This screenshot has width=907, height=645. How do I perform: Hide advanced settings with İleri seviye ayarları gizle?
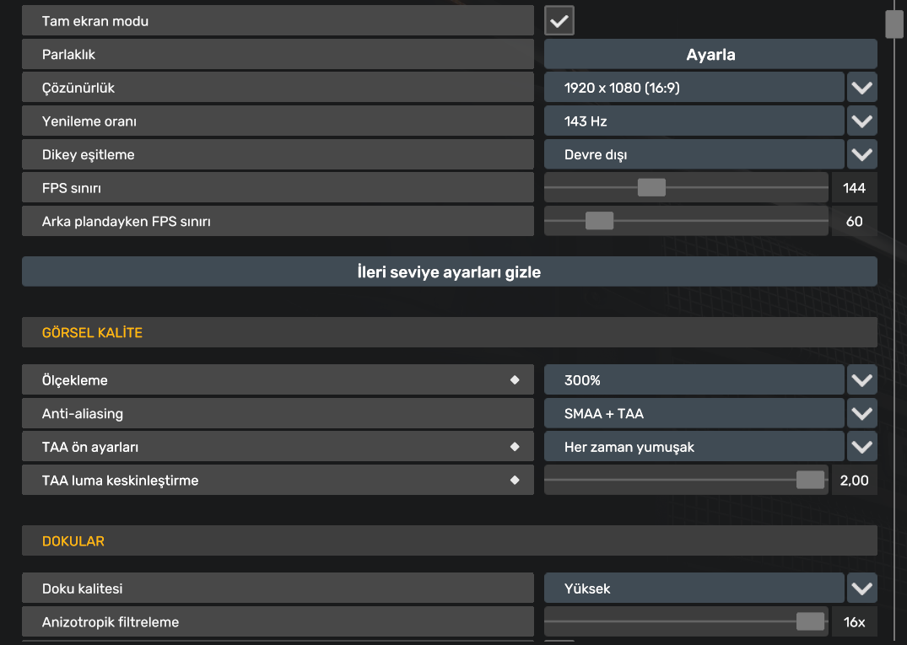coord(449,272)
